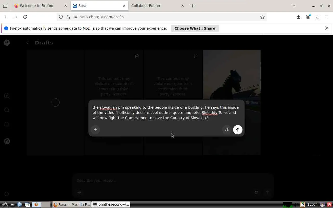
Task: Click the plus attach button in the prompt dialog
Action: click(x=95, y=130)
